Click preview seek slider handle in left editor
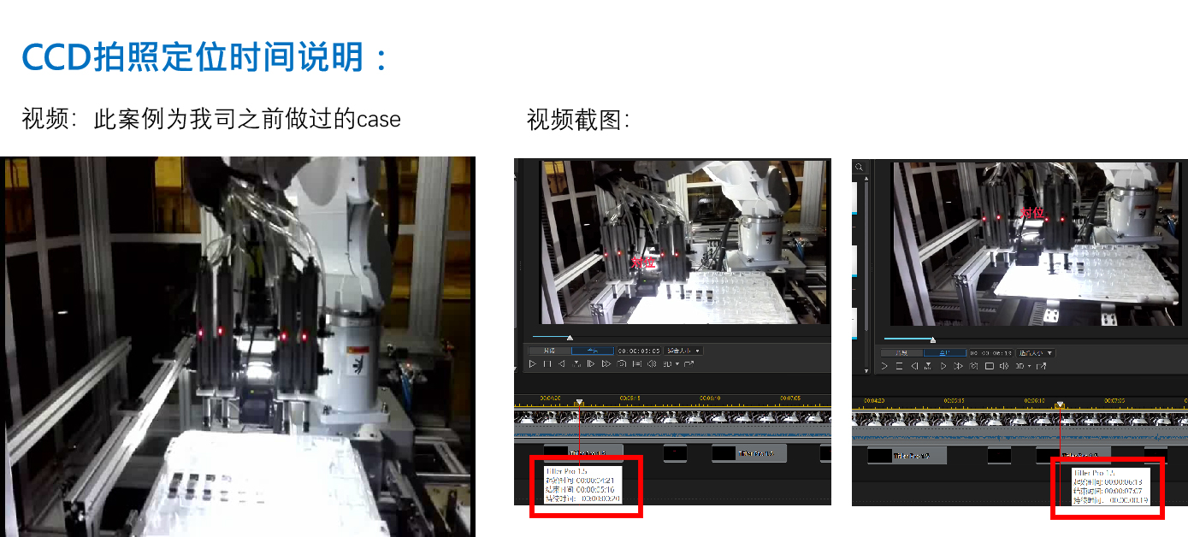1188x537 pixels. point(570,338)
